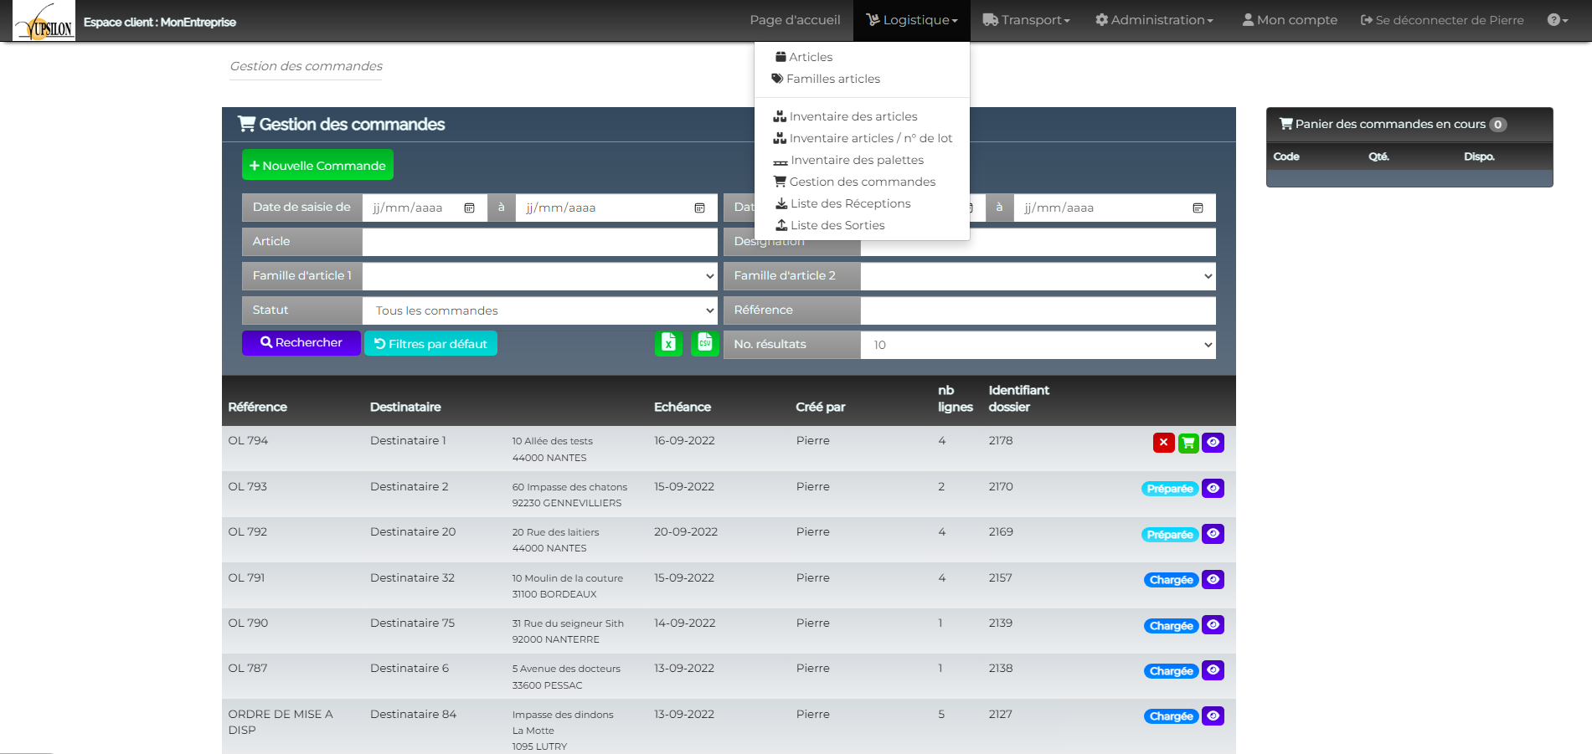Screen dimensions: 1592x754
Task: Click Préparée badge of OL 792
Action: (x=1170, y=535)
